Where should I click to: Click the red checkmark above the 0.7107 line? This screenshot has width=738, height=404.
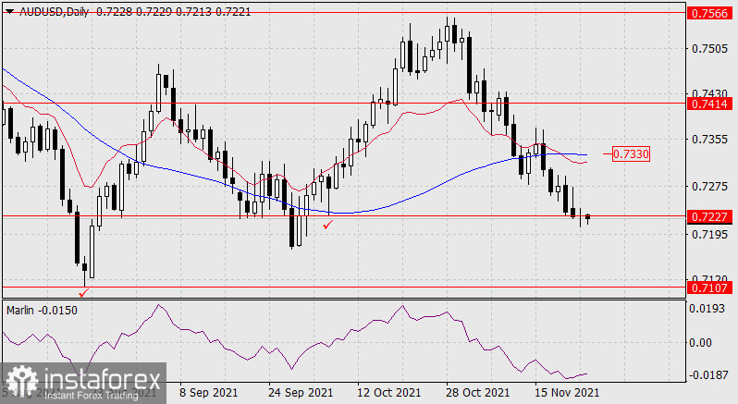pos(85,292)
